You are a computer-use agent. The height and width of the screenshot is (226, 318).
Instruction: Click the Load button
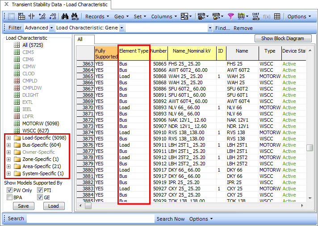point(54,206)
